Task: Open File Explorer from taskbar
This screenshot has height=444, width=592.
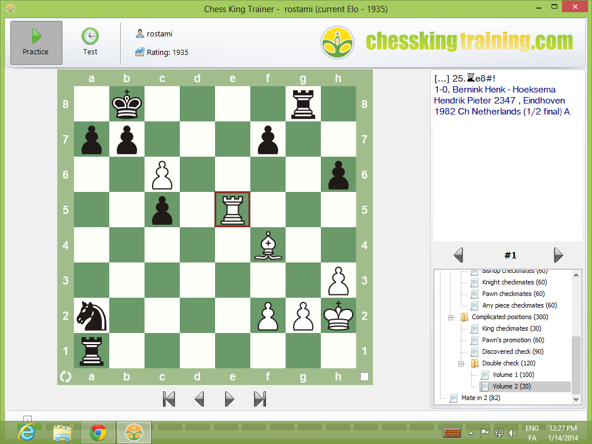Action: pyautogui.click(x=62, y=432)
